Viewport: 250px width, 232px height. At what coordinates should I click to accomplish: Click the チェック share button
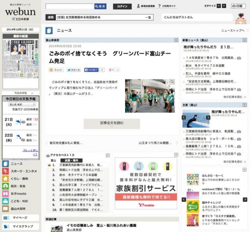click(x=56, y=70)
